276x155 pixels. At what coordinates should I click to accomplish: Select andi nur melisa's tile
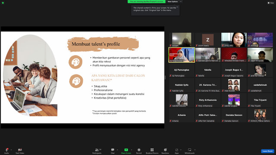260,70
